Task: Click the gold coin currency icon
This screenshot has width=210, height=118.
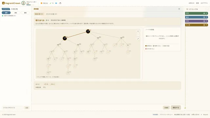Action: pyautogui.click(x=42, y=3)
